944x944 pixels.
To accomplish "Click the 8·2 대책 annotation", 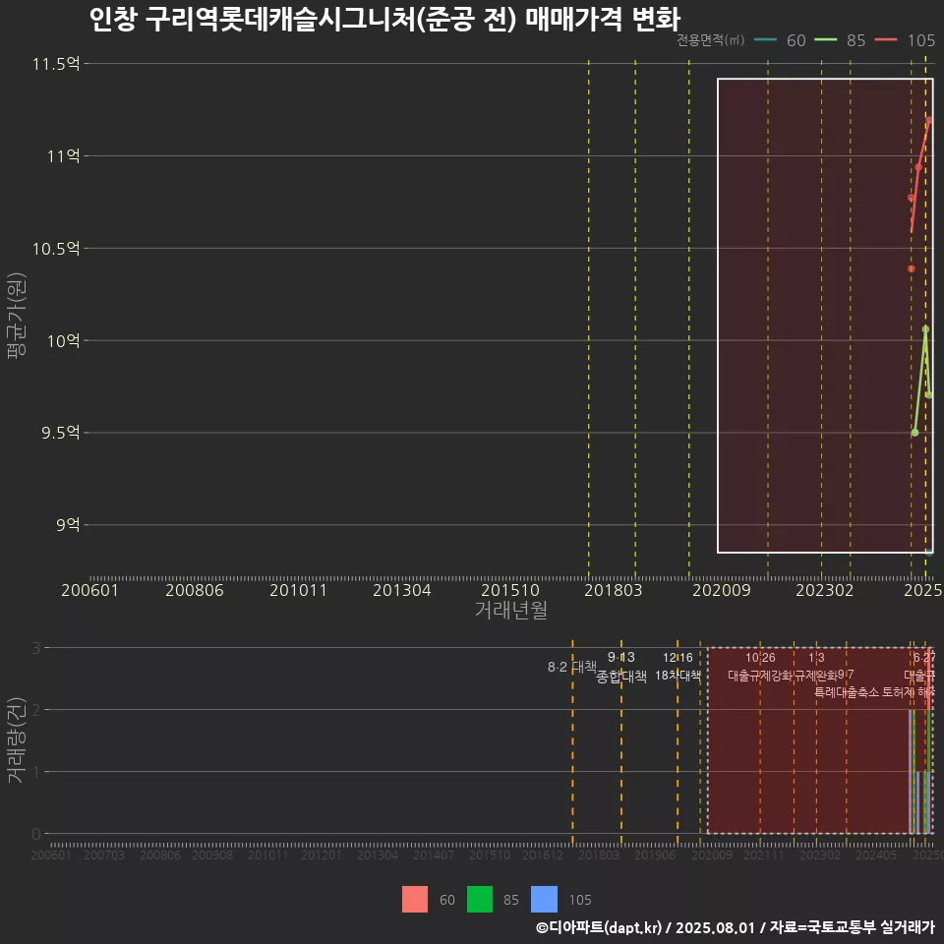I will click(x=572, y=667).
